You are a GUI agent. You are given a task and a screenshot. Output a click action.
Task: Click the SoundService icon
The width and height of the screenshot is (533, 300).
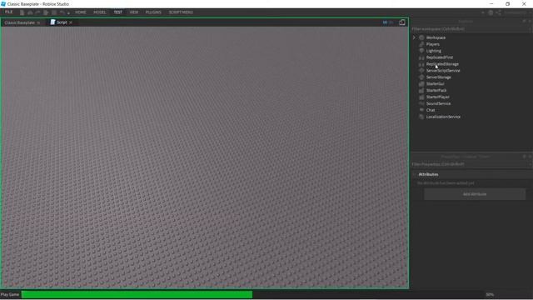(421, 103)
